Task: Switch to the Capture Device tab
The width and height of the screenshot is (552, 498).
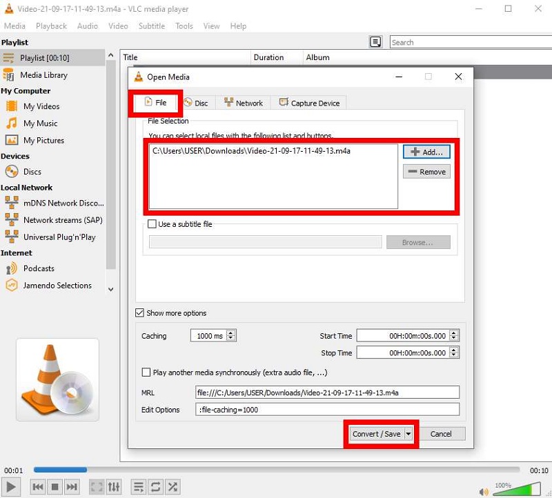Action: pos(309,103)
